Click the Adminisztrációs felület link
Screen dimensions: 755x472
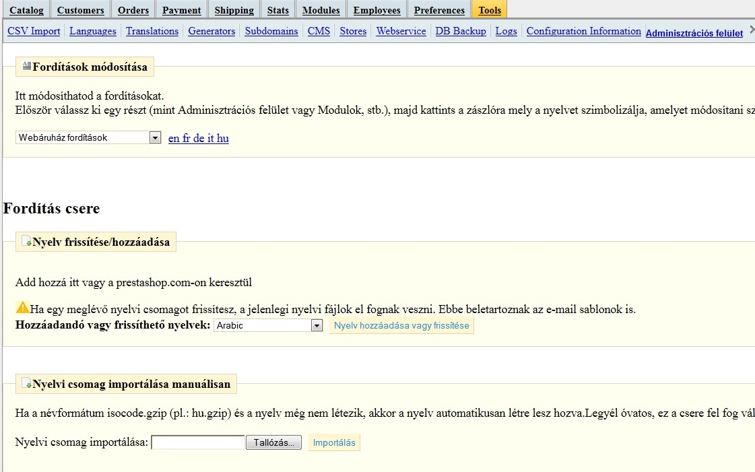(x=694, y=33)
